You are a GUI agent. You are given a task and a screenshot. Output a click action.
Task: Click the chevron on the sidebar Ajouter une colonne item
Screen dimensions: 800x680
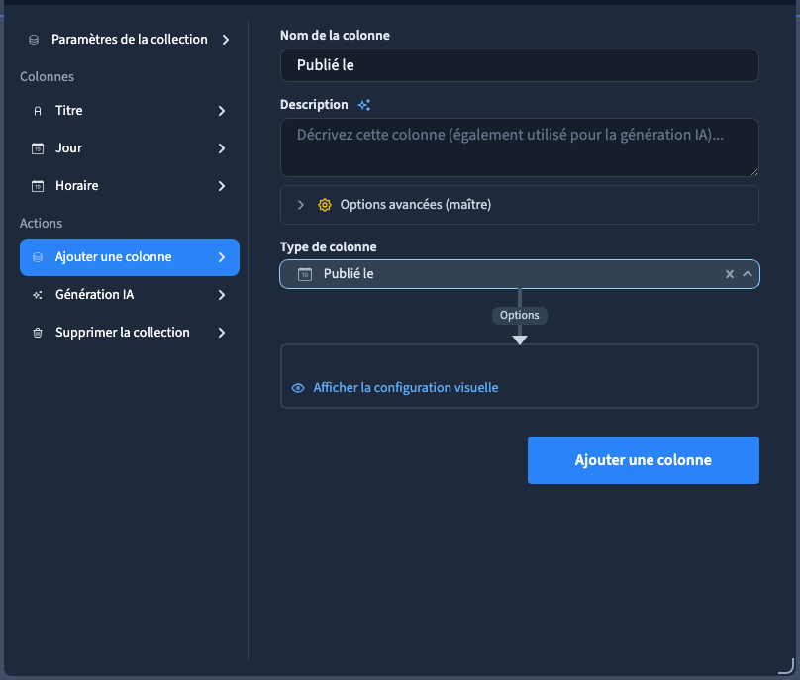tap(222, 257)
